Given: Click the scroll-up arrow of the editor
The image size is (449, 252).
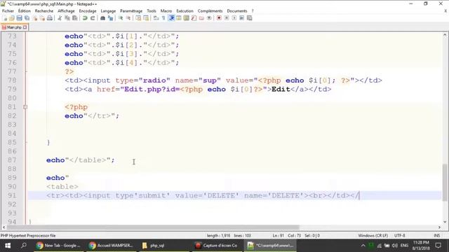Looking at the screenshot, I should coord(445,35).
